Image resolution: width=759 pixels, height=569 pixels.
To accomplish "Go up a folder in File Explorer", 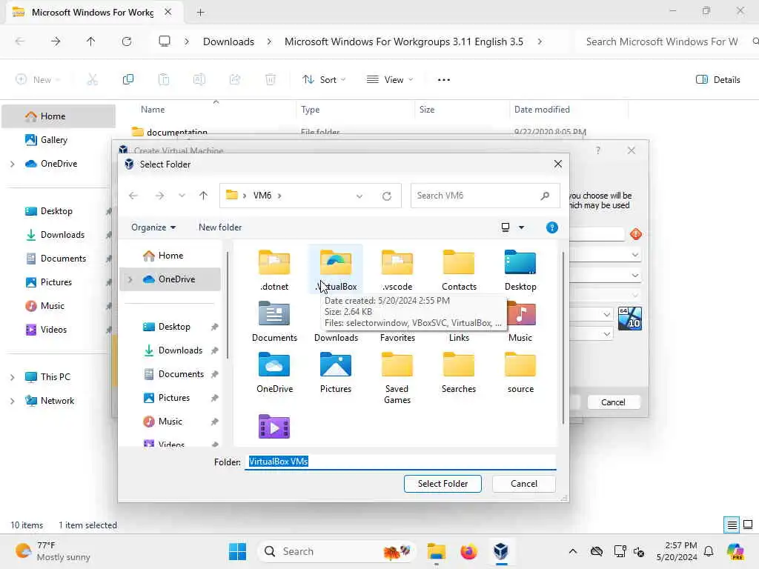I will (90, 41).
